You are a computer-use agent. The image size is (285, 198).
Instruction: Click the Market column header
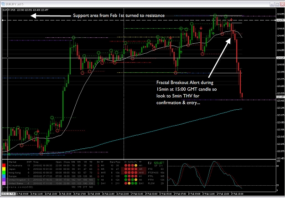[x=12, y=162]
